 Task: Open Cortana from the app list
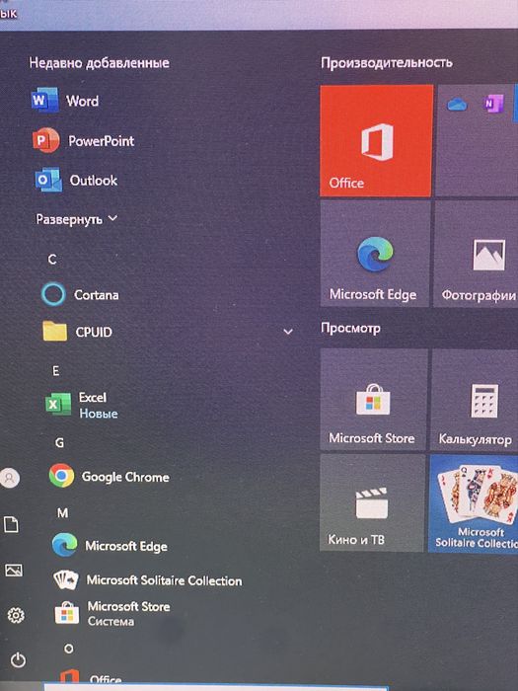coord(80,294)
